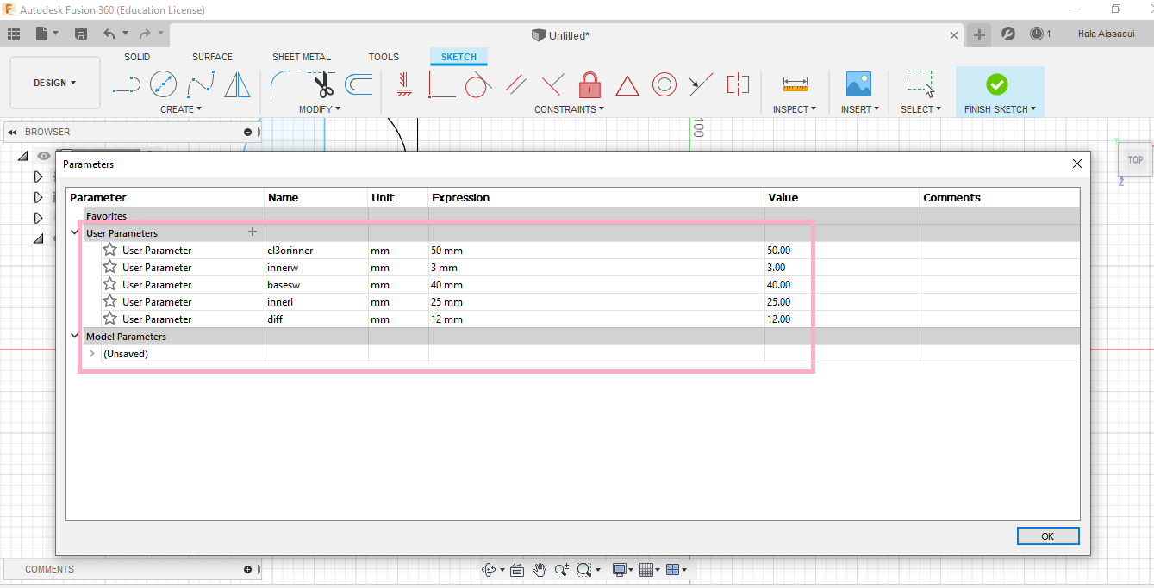The width and height of the screenshot is (1154, 588).
Task: Select the Offset tool in Modify
Action: pos(359,84)
